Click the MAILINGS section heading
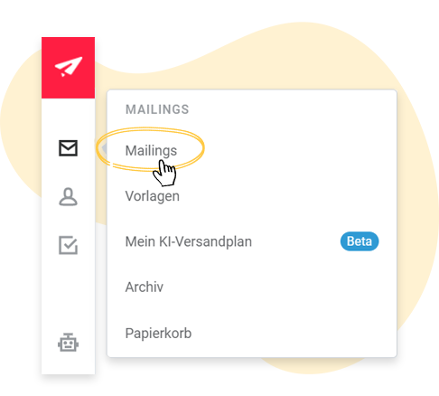This screenshot has width=439, height=396. (157, 109)
